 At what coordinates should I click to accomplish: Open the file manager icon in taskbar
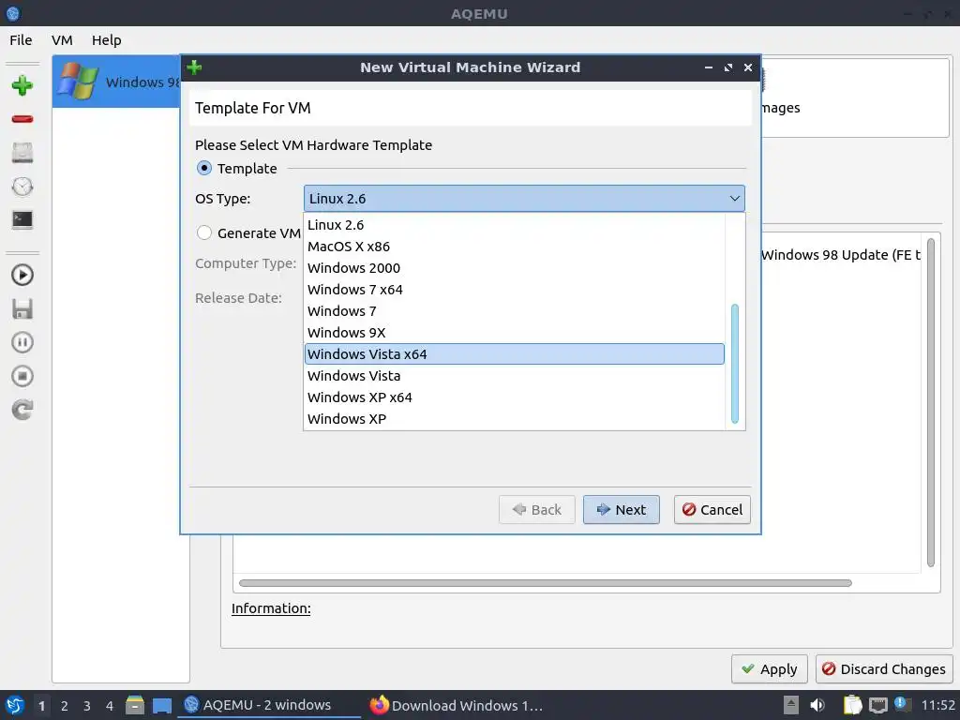(x=135, y=705)
